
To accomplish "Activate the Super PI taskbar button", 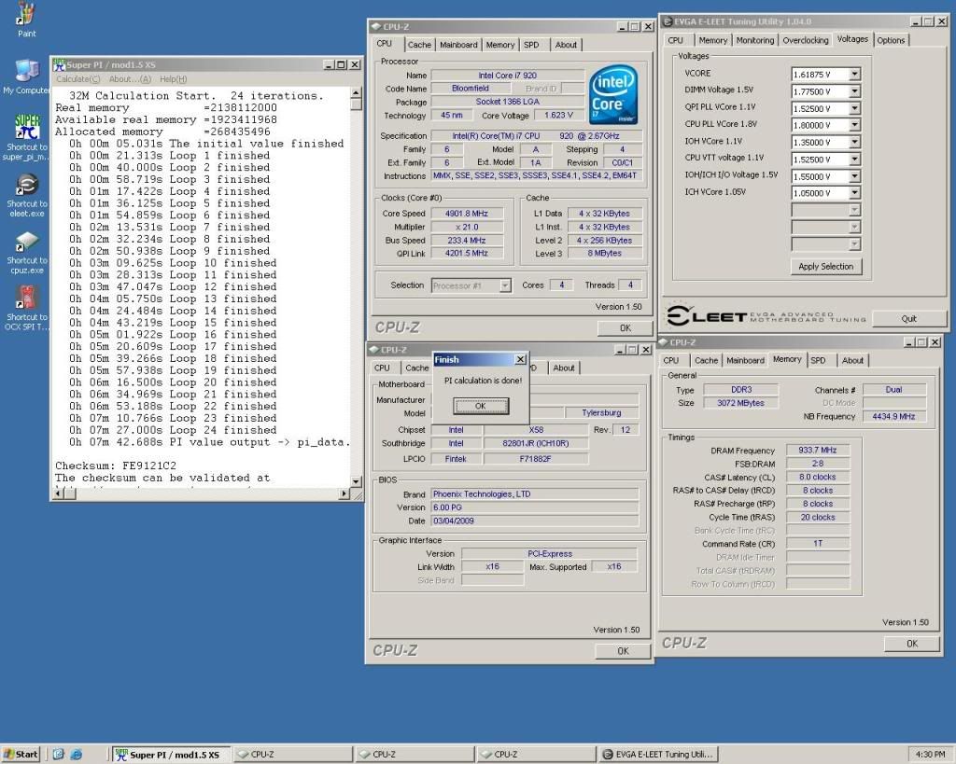I will pyautogui.click(x=171, y=755).
